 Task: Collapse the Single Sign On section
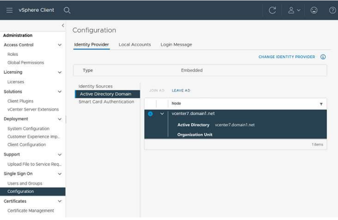(x=60, y=174)
